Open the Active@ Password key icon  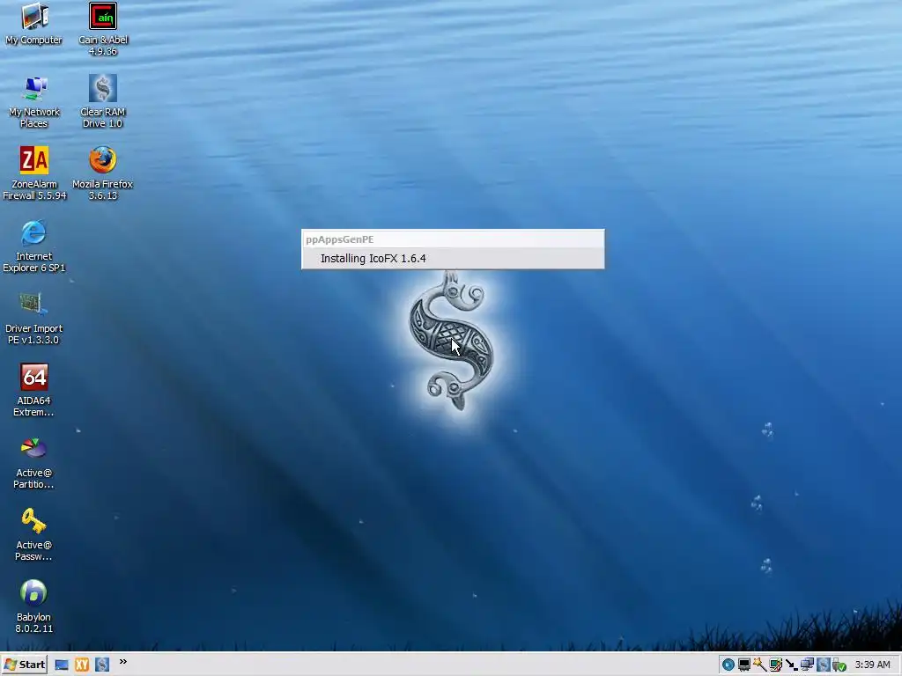click(x=34, y=534)
